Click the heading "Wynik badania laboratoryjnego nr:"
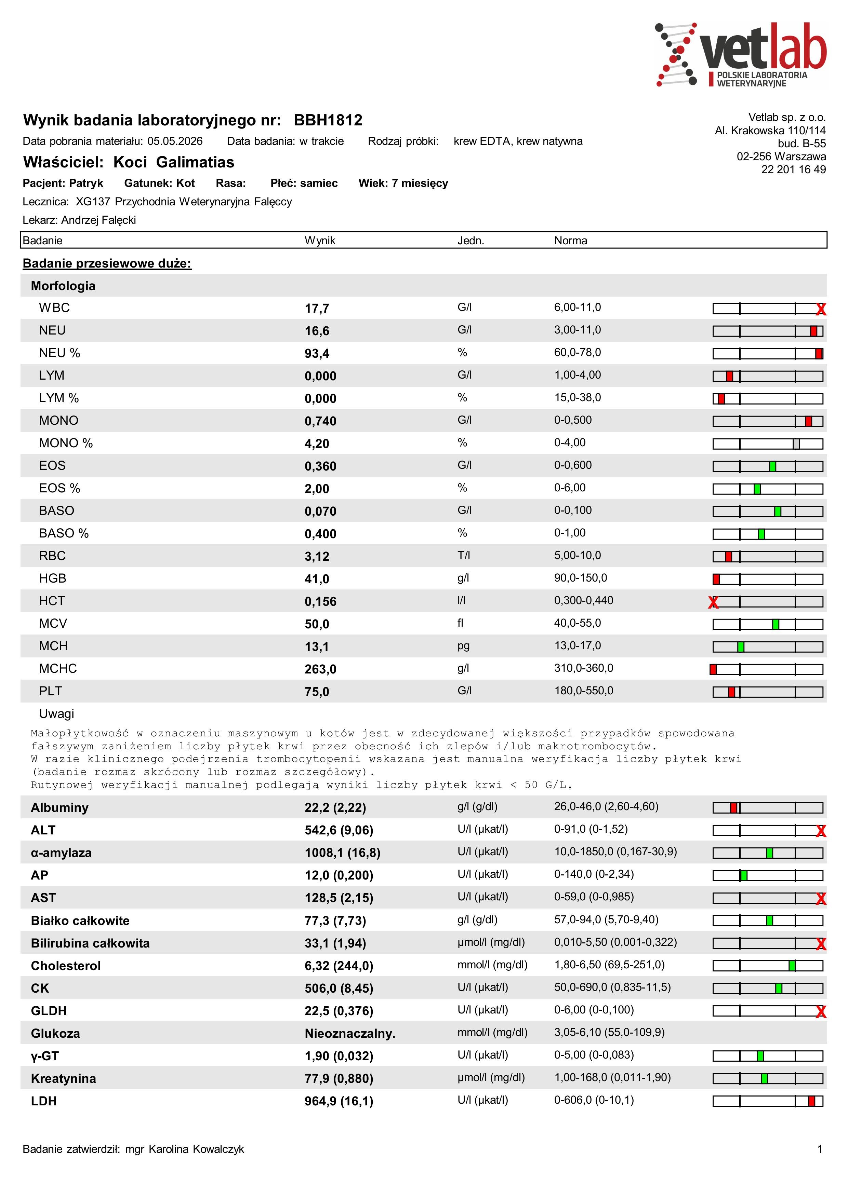The image size is (848, 1199). tap(152, 121)
